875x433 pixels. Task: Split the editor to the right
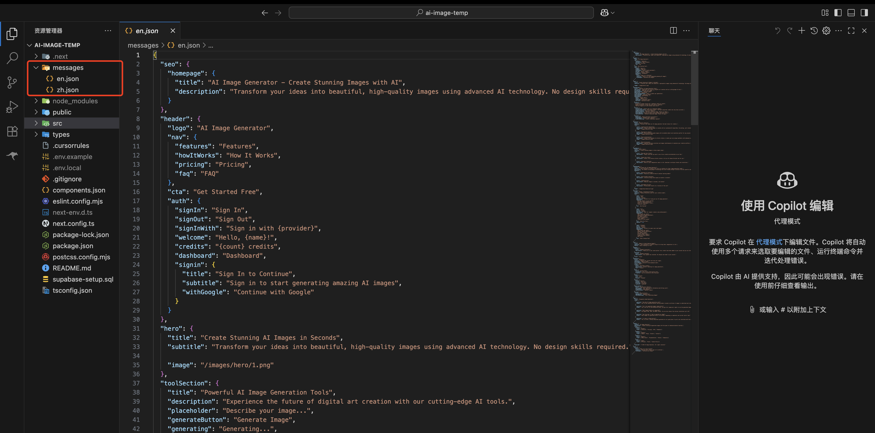click(x=673, y=31)
